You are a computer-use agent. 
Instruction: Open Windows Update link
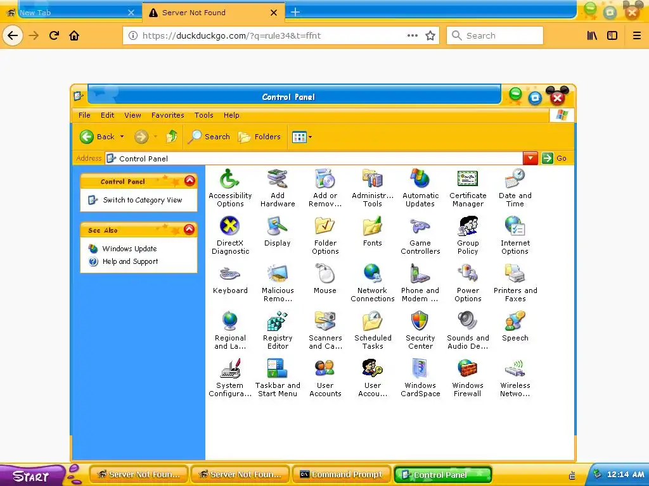tap(129, 249)
